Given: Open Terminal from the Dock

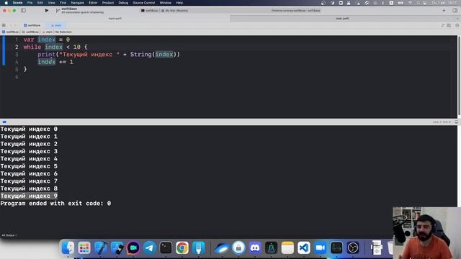Looking at the screenshot, I should click(x=166, y=247).
